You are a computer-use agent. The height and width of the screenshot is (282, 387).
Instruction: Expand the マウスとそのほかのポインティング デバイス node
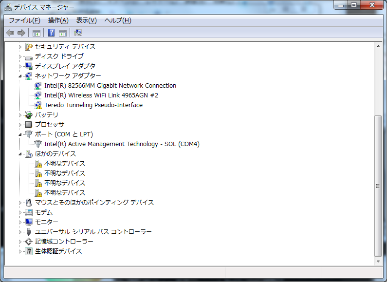point(20,203)
